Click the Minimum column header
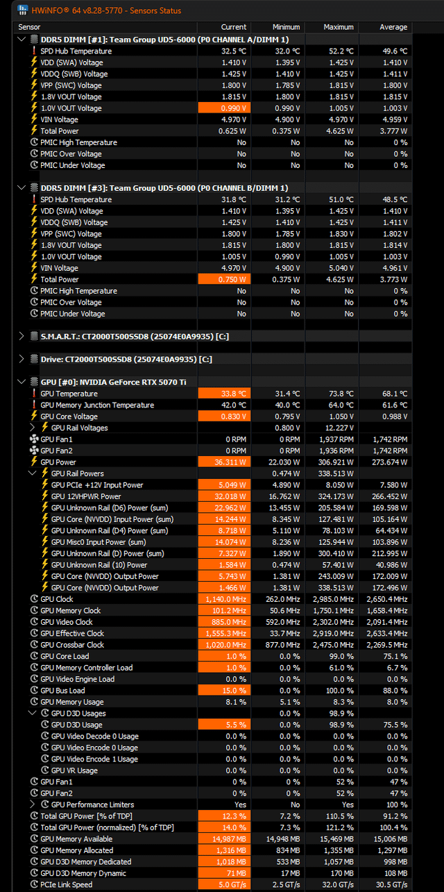 (277, 27)
